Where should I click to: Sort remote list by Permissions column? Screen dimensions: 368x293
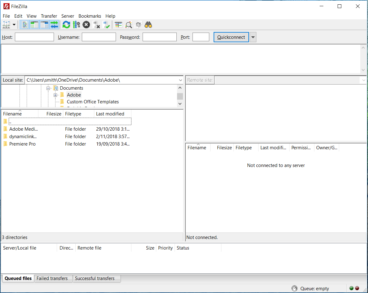coord(302,147)
